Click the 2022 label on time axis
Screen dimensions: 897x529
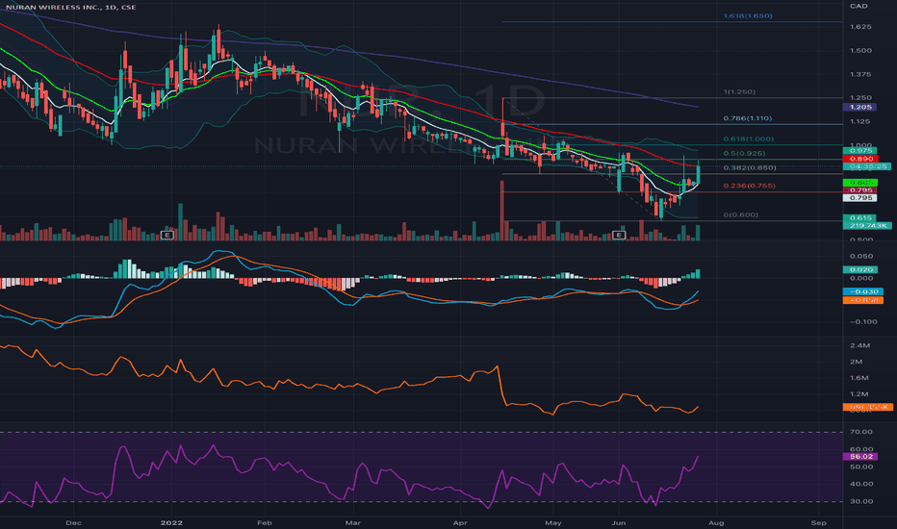pyautogui.click(x=171, y=522)
